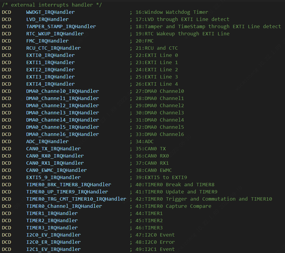Click on I2C1_EV_IRQHandler
285x253 pixels.
point(53,249)
